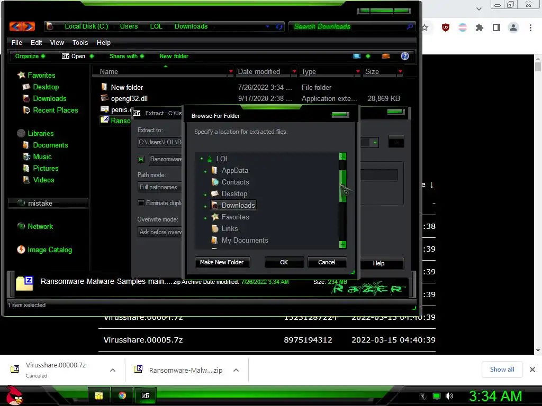This screenshot has height=406, width=542.
Task: Click the search magnifier icon
Action: click(410, 26)
